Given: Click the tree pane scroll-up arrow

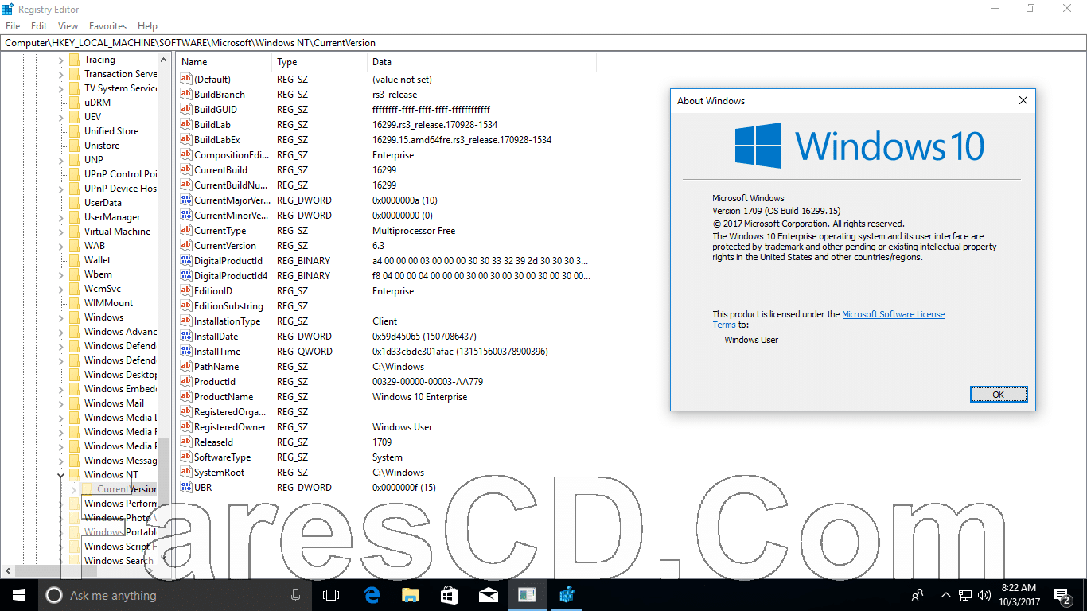Looking at the screenshot, I should [164, 60].
